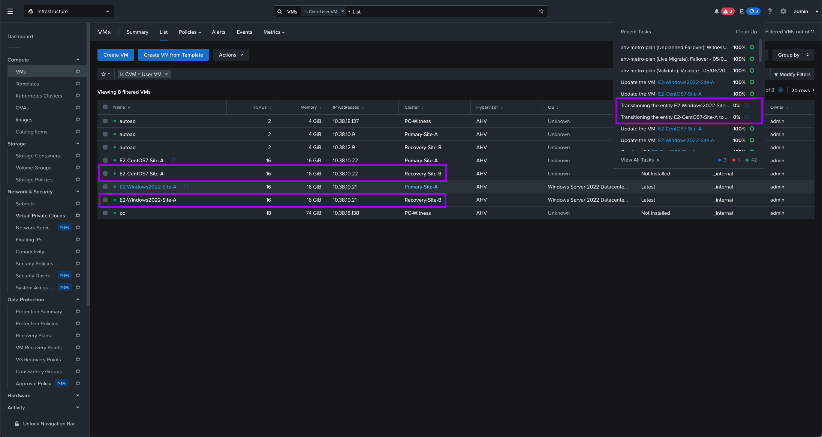This screenshot has width=822, height=437.
Task: Open the Dashboard sidebar item
Action: pos(20,36)
